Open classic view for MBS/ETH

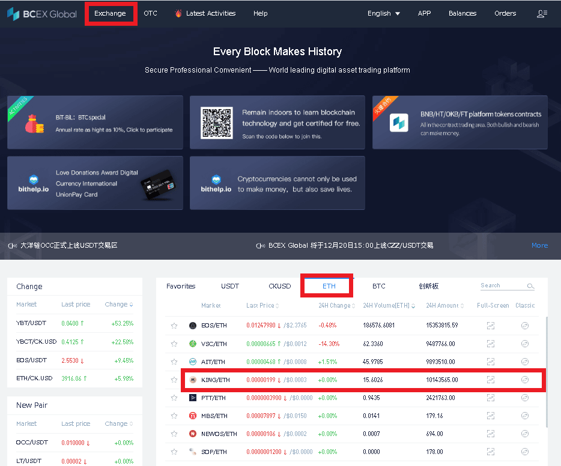tap(525, 416)
